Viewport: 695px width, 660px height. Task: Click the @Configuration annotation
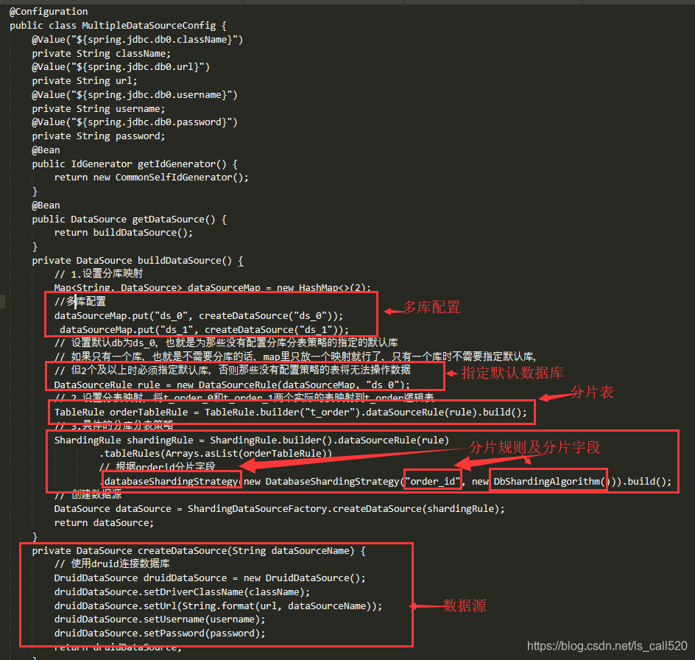tap(47, 11)
